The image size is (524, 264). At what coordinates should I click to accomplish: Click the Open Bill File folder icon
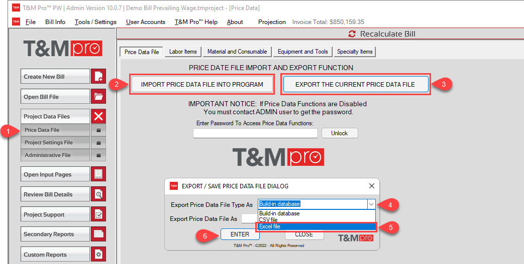click(98, 96)
